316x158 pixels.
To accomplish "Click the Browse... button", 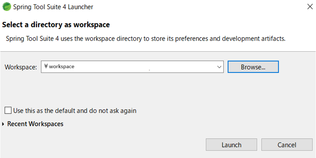I will click(x=253, y=67).
